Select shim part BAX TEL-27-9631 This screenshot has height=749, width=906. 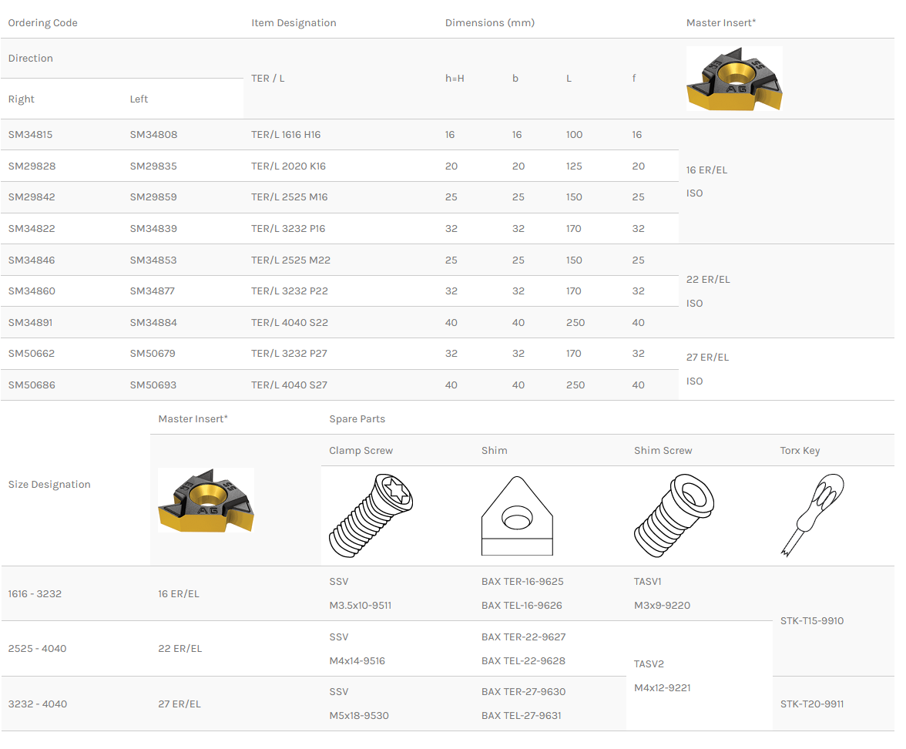522,716
